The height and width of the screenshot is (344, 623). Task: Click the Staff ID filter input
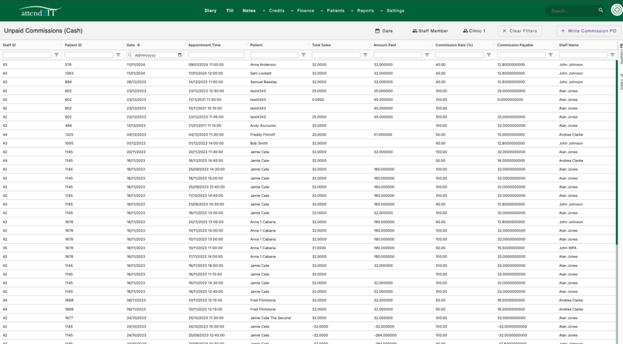click(x=27, y=55)
